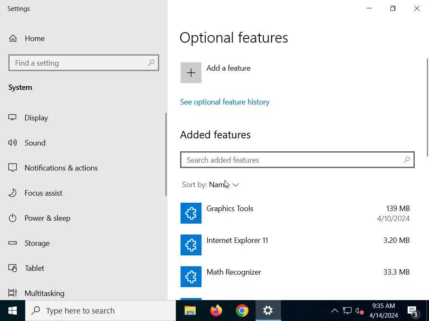Select the Internet Explorer 11 feature name
This screenshot has width=429, height=321.
(x=237, y=240)
